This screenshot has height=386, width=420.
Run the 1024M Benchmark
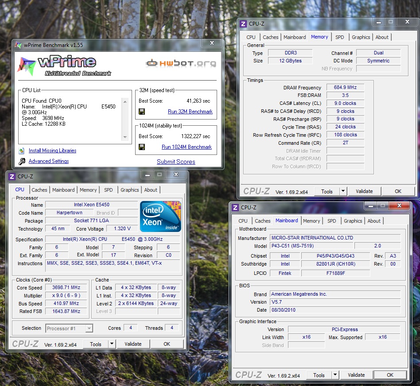click(x=187, y=147)
